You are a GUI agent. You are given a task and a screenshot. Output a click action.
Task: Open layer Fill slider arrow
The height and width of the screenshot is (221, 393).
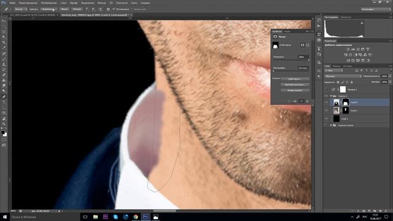tap(390, 82)
